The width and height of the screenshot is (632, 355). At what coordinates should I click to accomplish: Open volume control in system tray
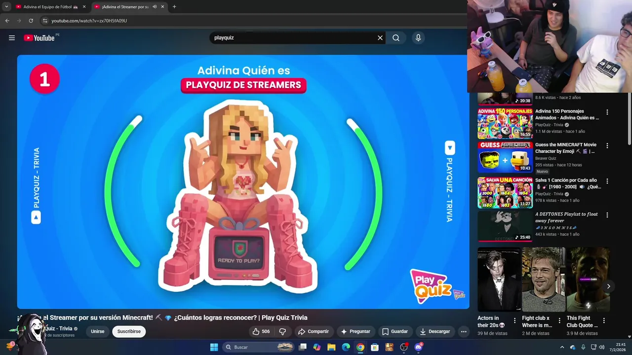tap(602, 347)
